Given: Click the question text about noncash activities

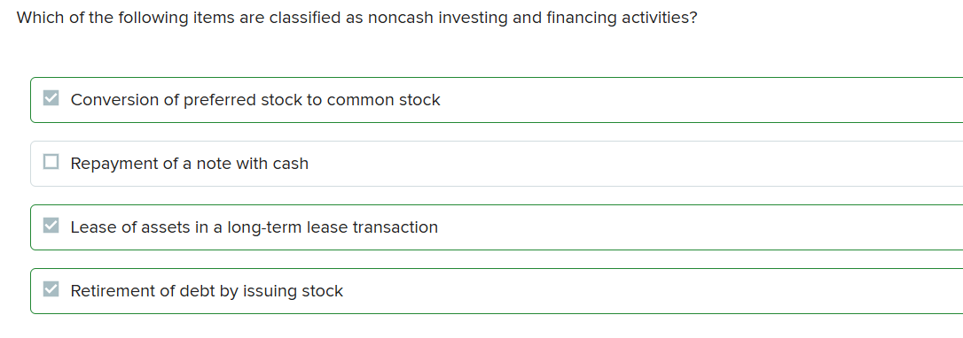Looking at the screenshot, I should tap(356, 18).
